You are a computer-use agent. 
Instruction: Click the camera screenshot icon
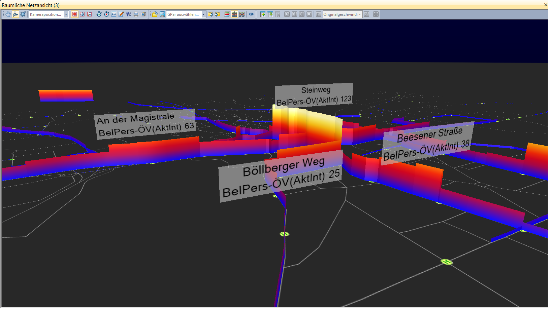point(143,14)
